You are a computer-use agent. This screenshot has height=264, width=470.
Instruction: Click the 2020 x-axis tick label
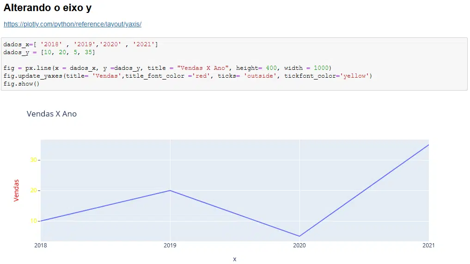299,246
